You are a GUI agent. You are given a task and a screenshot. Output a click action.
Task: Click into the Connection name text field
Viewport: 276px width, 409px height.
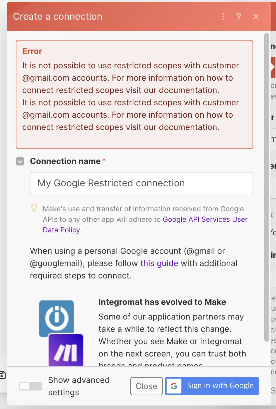(x=141, y=183)
